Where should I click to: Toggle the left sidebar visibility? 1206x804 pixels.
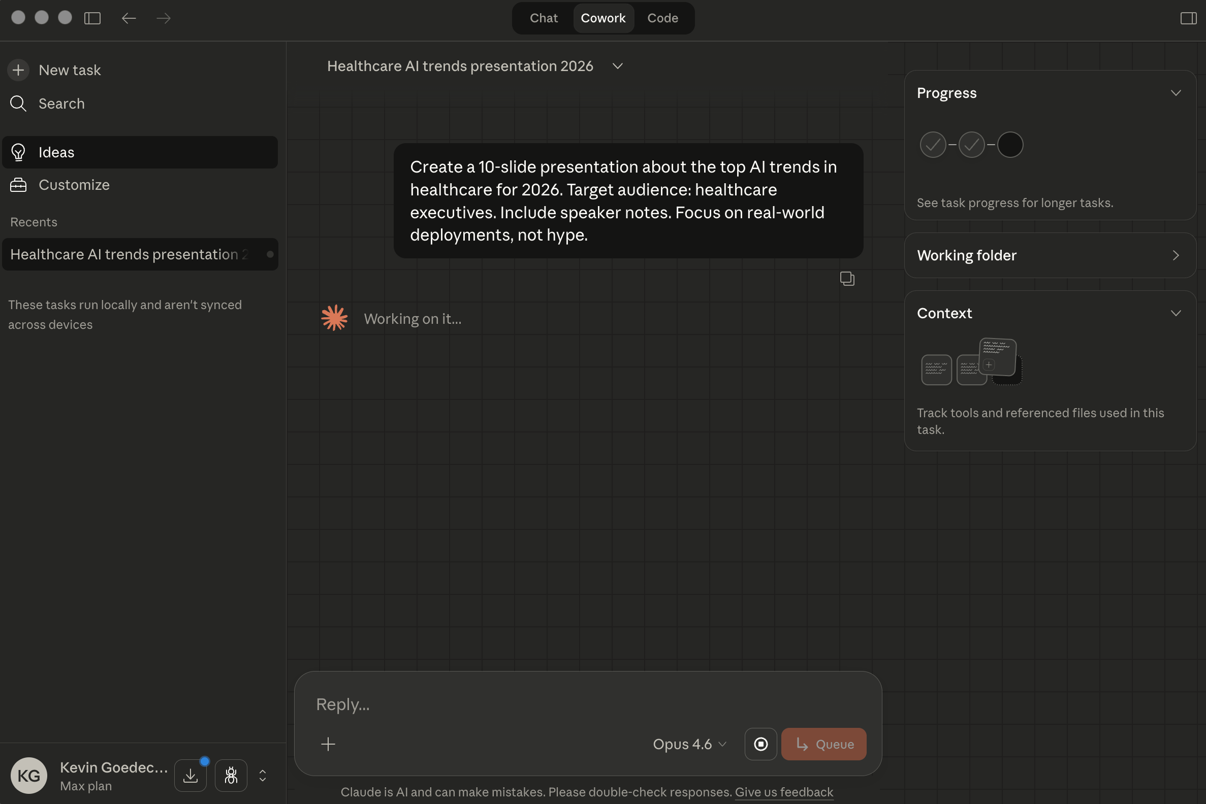pyautogui.click(x=92, y=18)
